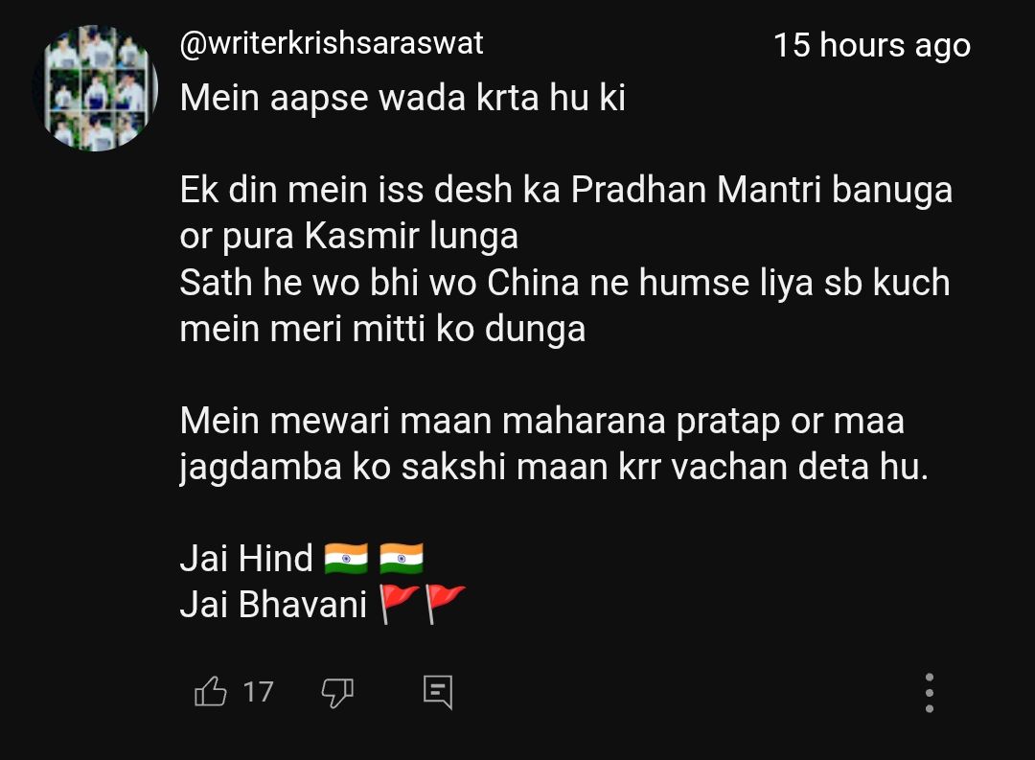The height and width of the screenshot is (760, 1035).
Task: Click the like count number 17
Action: pyautogui.click(x=258, y=692)
